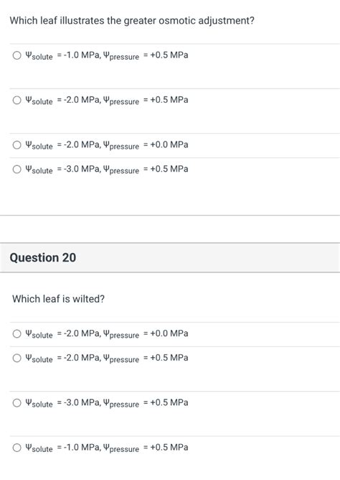
Task: Choose wilted leaf option -2.0 MPa, +0.5 MPa
Action: click(x=16, y=358)
